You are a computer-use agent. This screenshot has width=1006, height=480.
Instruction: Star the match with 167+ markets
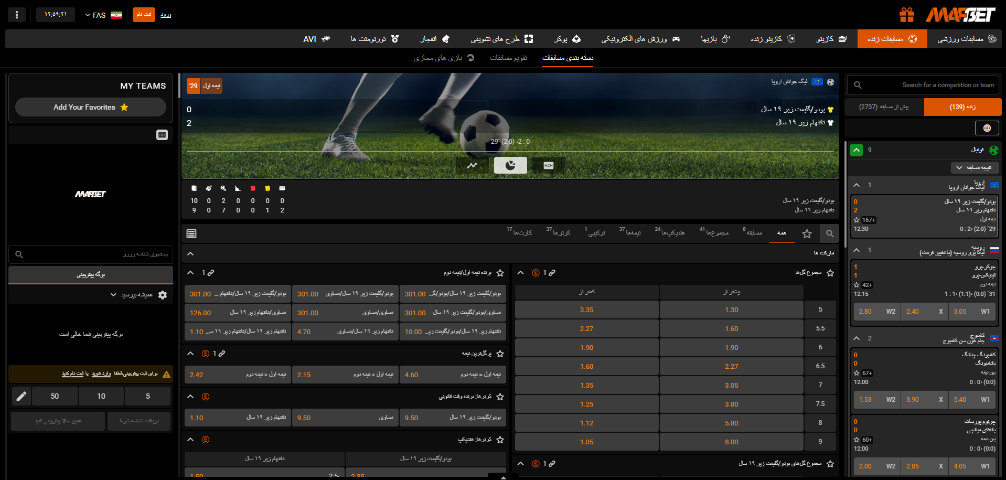857,220
